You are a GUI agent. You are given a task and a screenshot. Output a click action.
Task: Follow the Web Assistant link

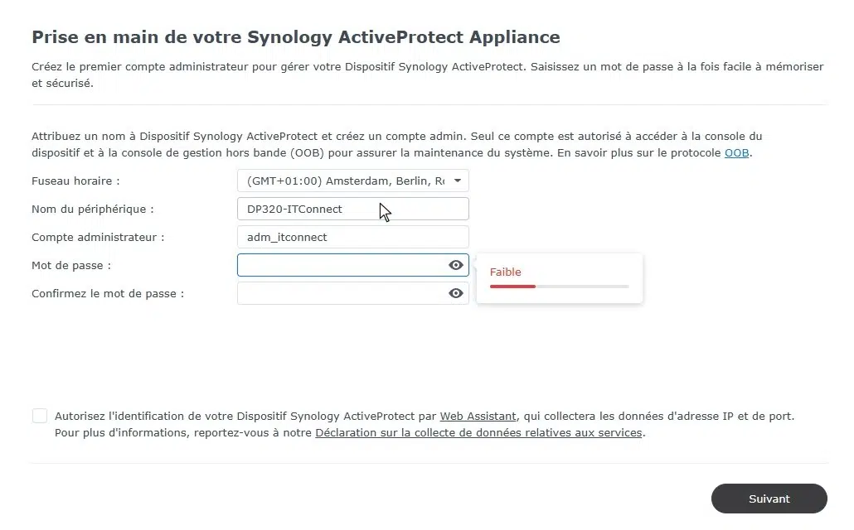click(478, 416)
